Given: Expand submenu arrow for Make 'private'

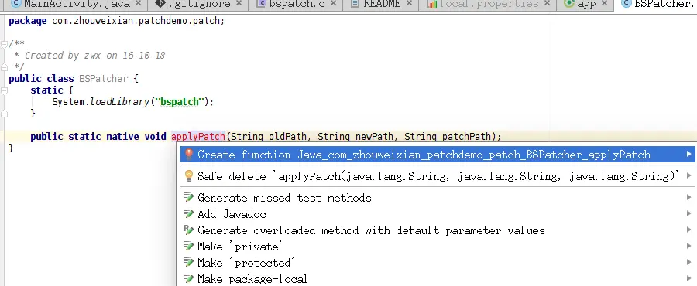Looking at the screenshot, I should point(689,247).
